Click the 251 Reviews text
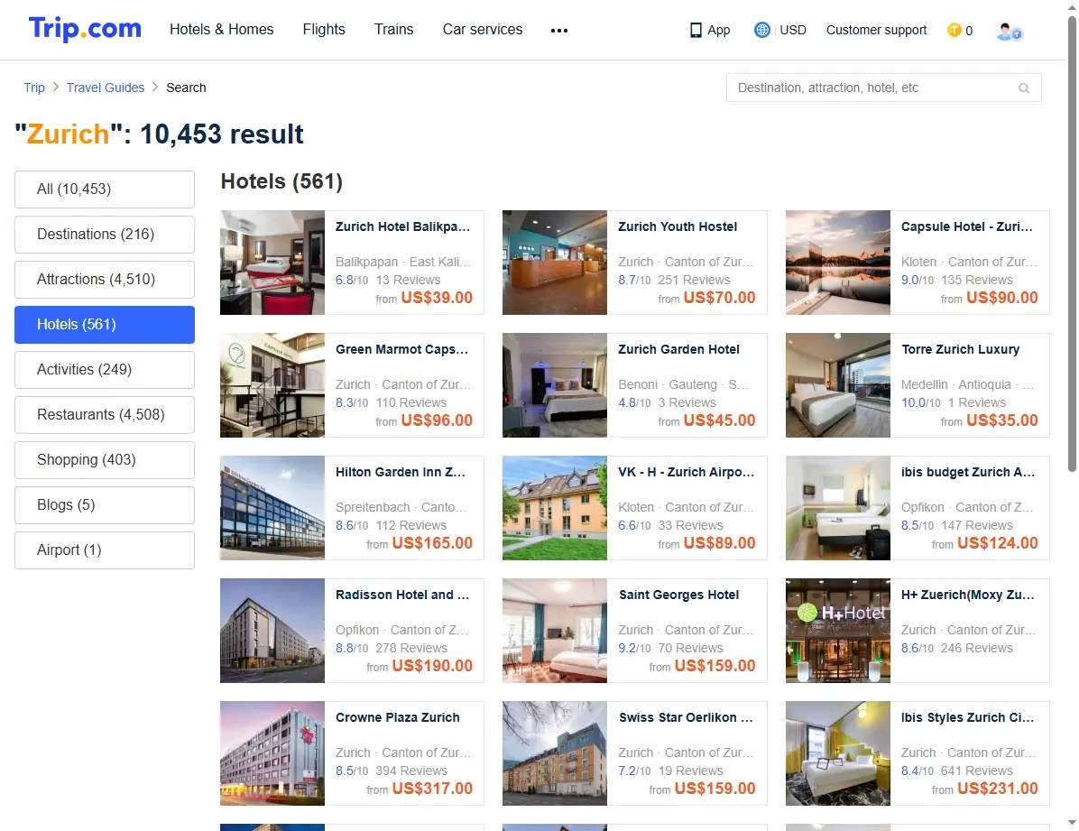Viewport: 1079px width, 831px height. coord(694,280)
